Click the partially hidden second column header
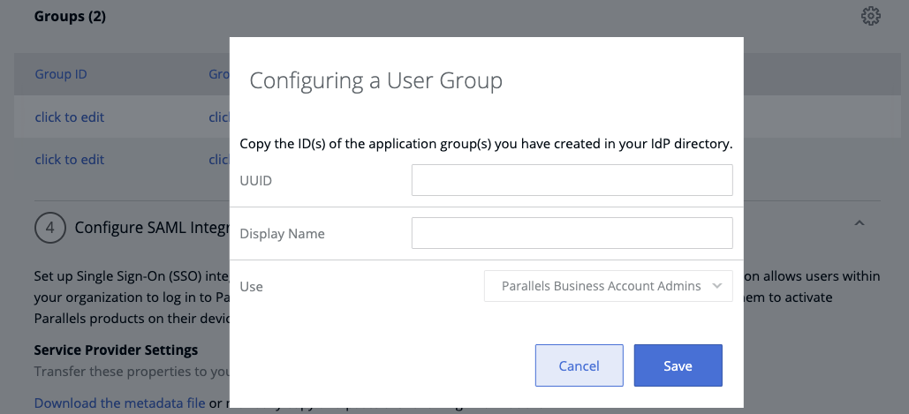The width and height of the screenshot is (909, 414). coord(219,74)
